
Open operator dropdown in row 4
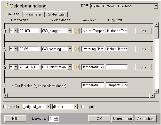(x=15, y=31)
